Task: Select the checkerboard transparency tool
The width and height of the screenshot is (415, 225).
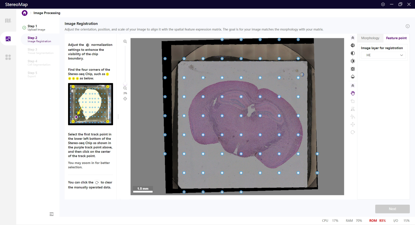Action: click(353, 69)
